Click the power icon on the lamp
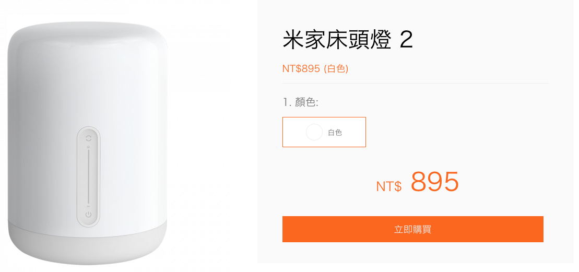This screenshot has width=579, height=272. (x=88, y=215)
